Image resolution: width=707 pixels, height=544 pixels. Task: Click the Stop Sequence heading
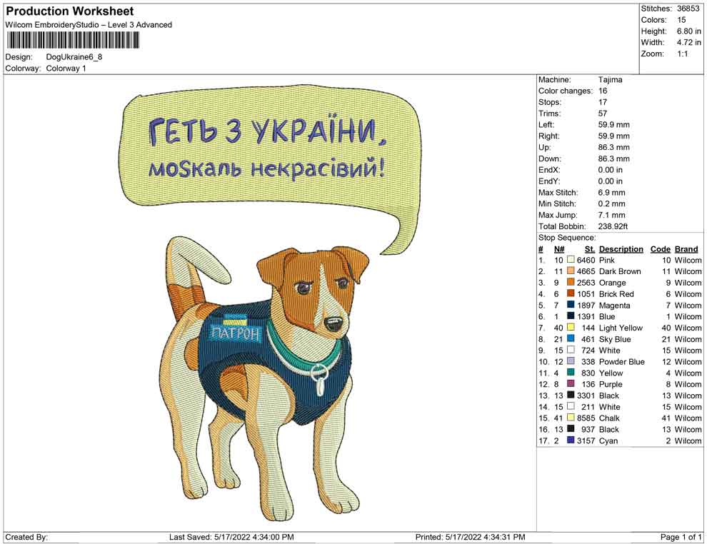(x=567, y=238)
